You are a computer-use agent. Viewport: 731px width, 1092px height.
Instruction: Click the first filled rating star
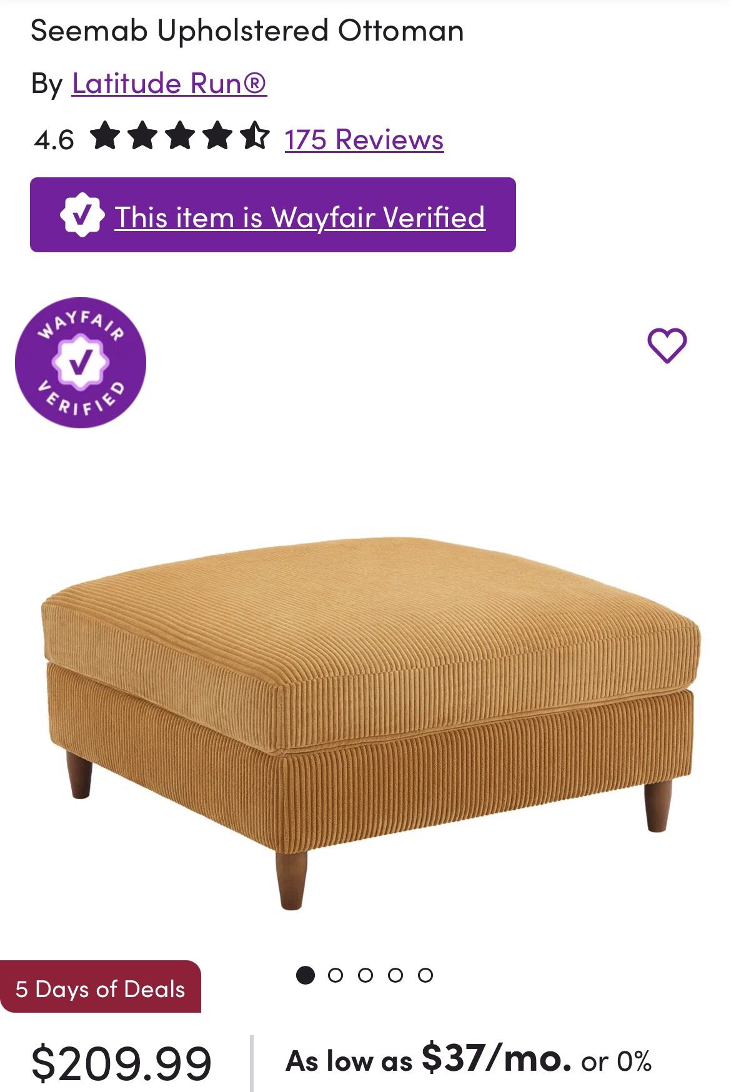point(105,136)
